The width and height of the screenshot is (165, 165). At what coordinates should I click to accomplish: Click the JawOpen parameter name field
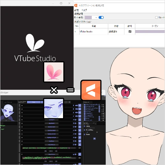point(51,141)
